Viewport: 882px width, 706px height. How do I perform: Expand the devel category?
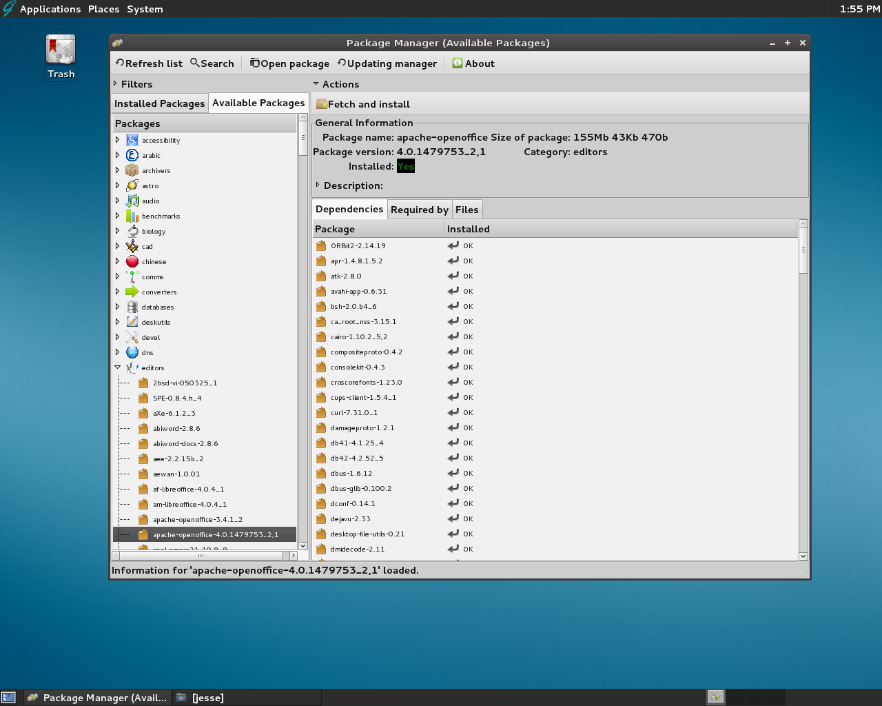pyautogui.click(x=118, y=337)
